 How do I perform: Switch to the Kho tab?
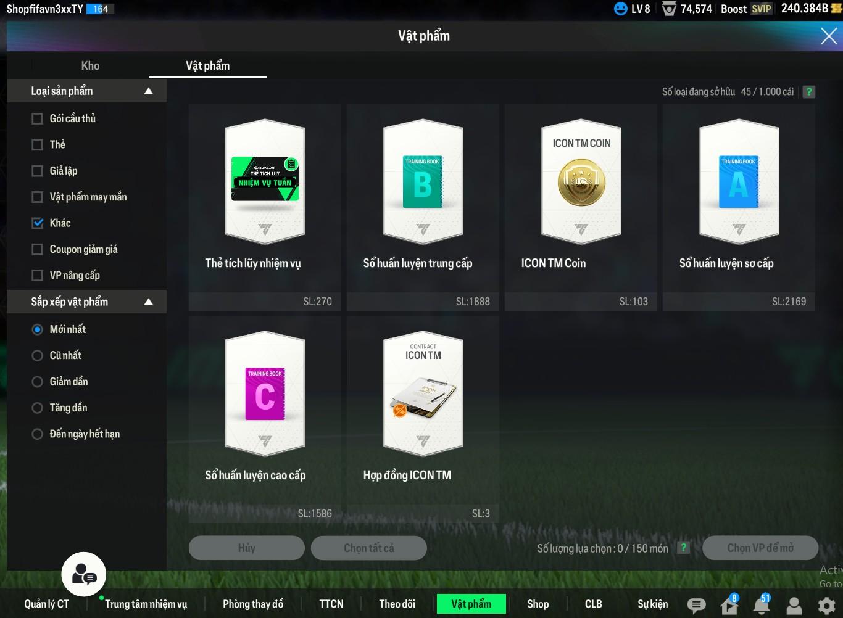coord(90,65)
